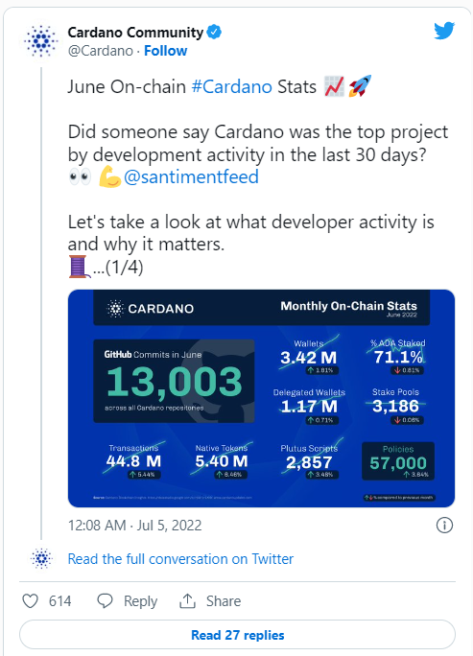473x656 pixels.
Task: Click the small Cardano logo beside conversation link
Action: [41, 558]
